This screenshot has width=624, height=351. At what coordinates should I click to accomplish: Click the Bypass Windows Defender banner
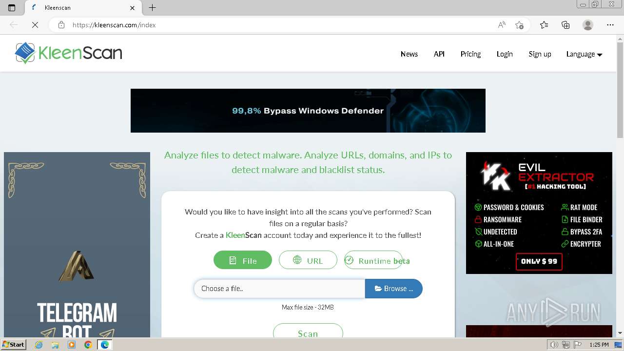[308, 111]
